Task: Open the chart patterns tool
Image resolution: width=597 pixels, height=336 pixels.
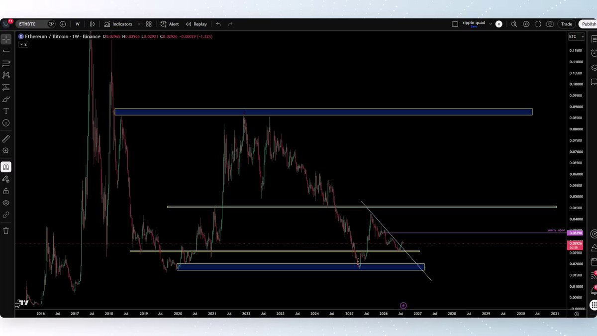Action: [x=6, y=75]
